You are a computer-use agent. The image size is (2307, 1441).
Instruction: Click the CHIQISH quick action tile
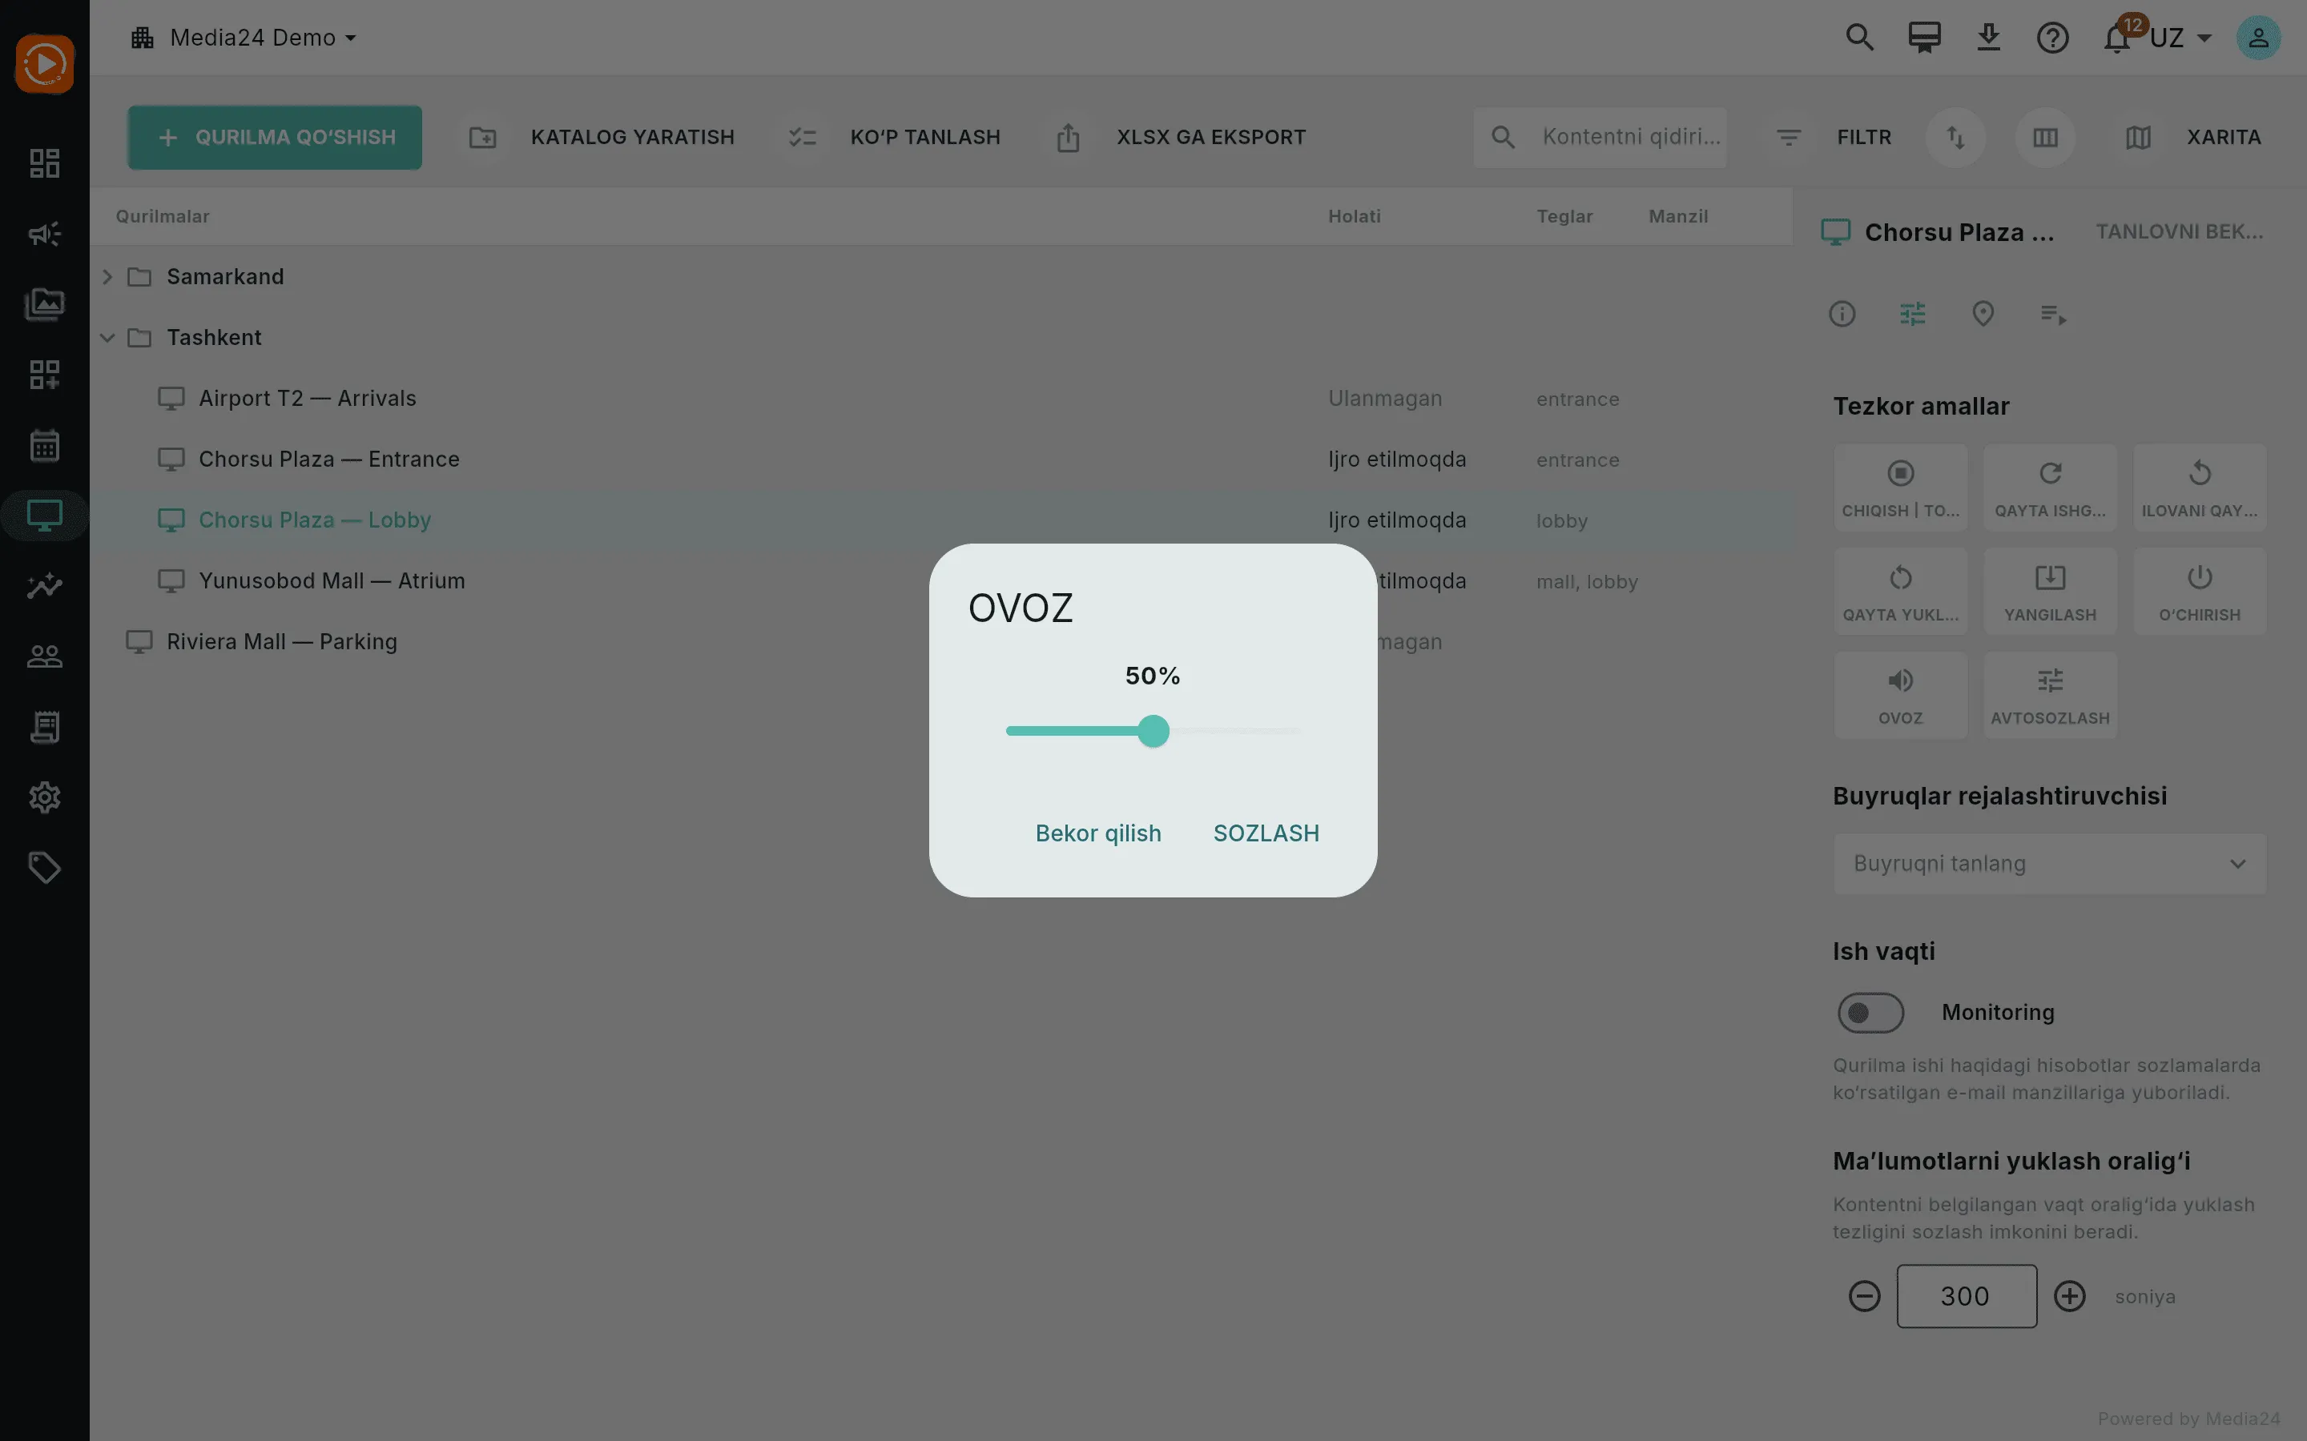[x=1900, y=487]
